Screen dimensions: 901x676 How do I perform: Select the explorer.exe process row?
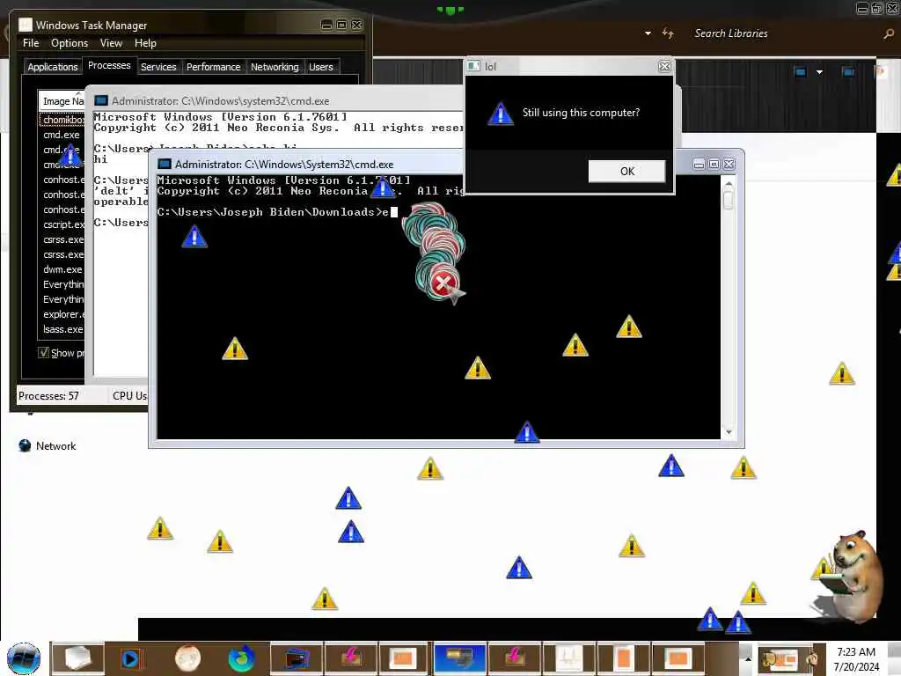pos(62,314)
